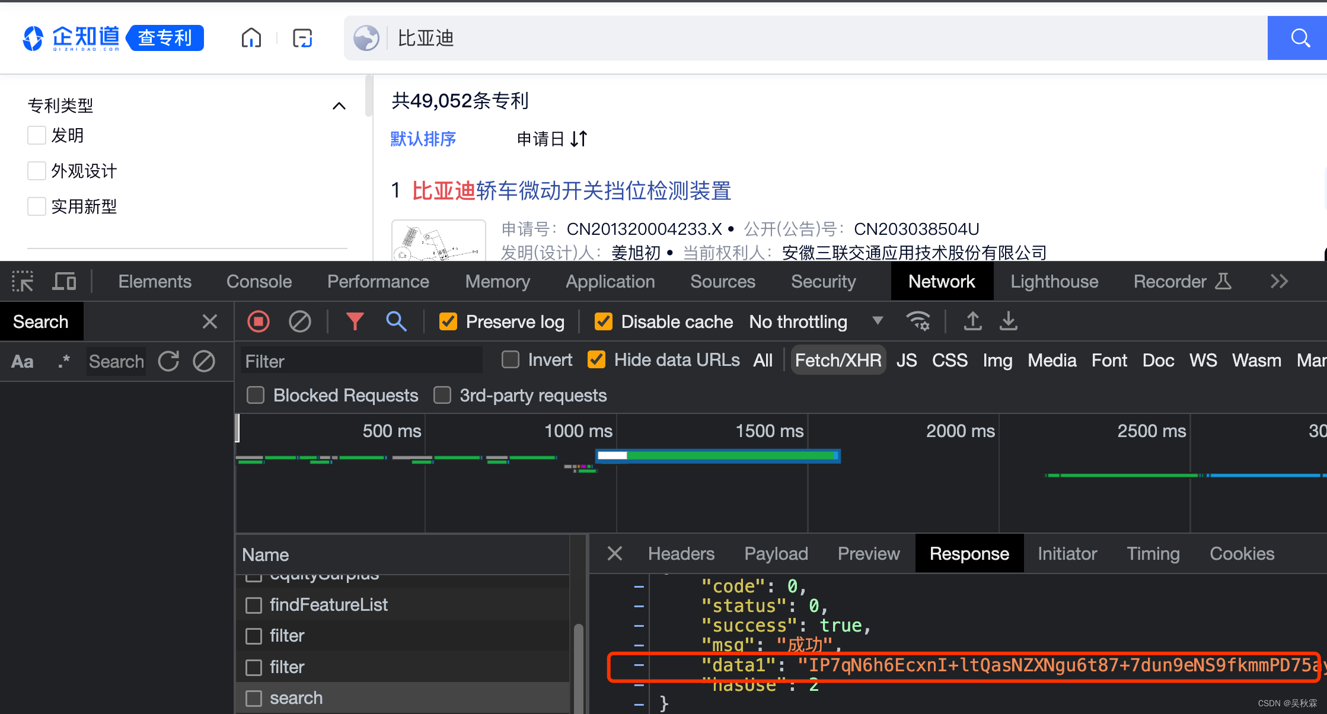
Task: Expand more DevTools tabs chevron
Action: point(1279,281)
